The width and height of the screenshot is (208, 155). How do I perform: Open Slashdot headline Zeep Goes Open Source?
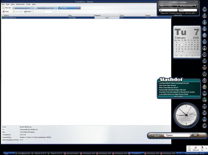point(167,85)
